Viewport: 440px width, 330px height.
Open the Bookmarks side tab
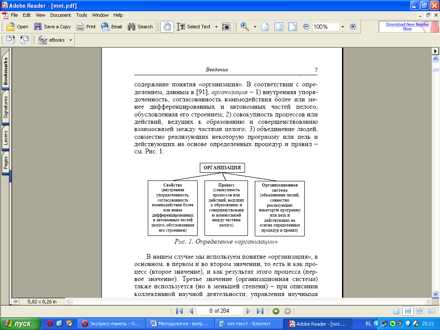[6, 71]
